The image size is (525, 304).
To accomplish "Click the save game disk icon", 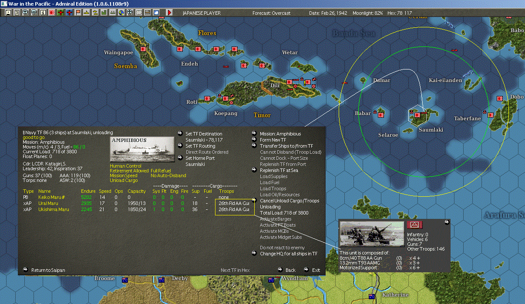I will click(8, 13).
